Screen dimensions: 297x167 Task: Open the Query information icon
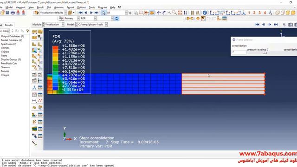205,13
